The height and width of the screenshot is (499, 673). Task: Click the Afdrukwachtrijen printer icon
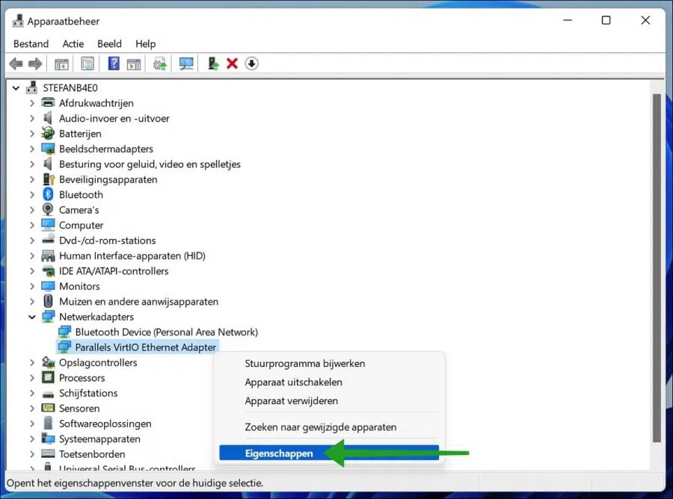(x=48, y=103)
